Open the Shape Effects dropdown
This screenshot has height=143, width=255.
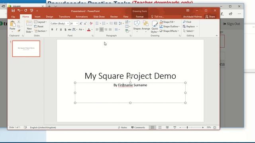pos(169,31)
